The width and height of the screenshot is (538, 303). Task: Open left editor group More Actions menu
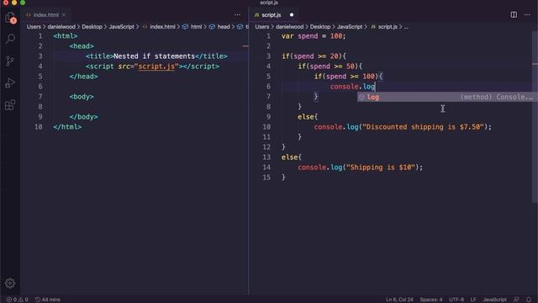point(237,15)
